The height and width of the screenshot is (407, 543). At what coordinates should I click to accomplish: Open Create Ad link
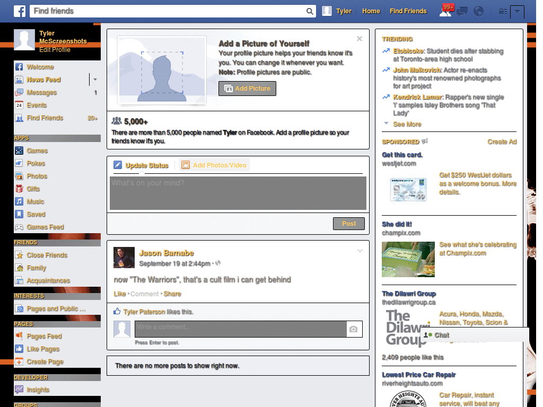(502, 142)
